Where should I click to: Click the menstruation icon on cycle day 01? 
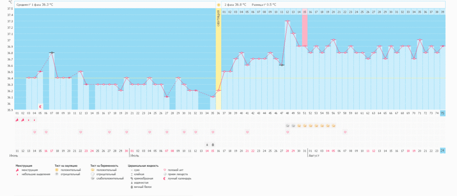pyautogui.click(x=17, y=120)
